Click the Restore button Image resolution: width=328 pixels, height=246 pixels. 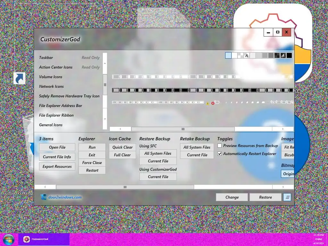point(266,197)
